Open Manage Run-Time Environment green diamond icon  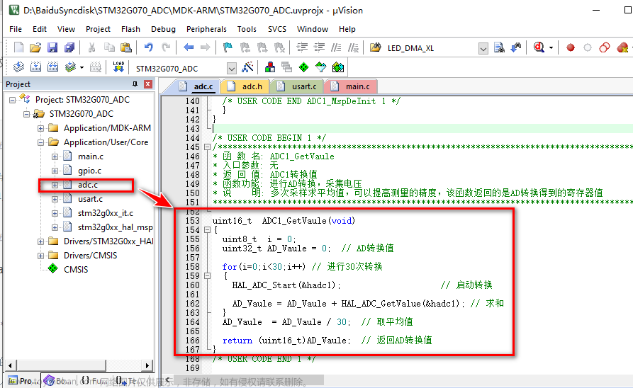pyautogui.click(x=303, y=67)
